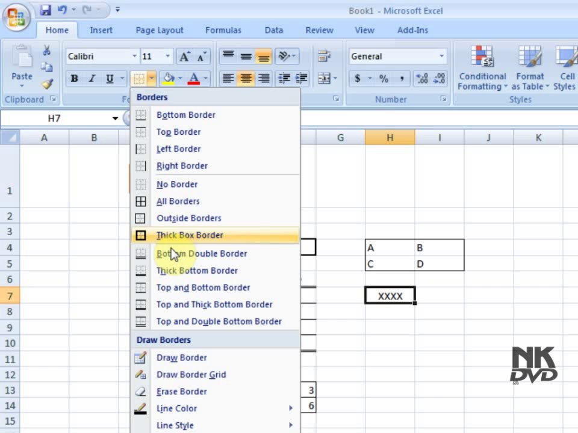This screenshot has height=433, width=578.
Task: Switch to the Insert tab
Action: pos(101,30)
